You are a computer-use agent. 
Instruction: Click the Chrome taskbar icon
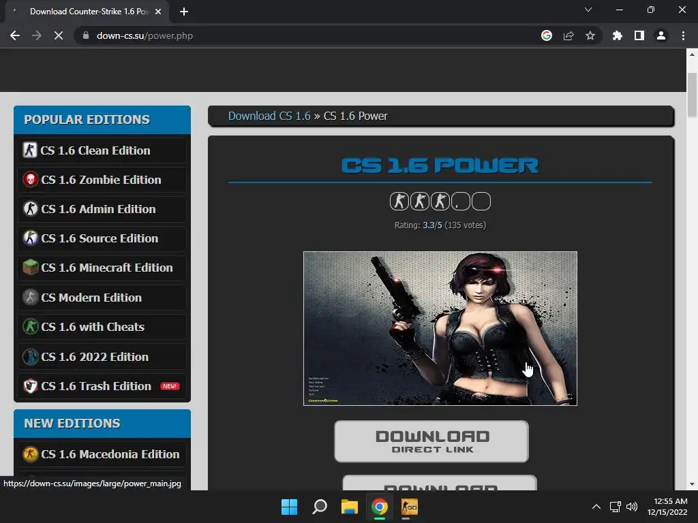[379, 507]
